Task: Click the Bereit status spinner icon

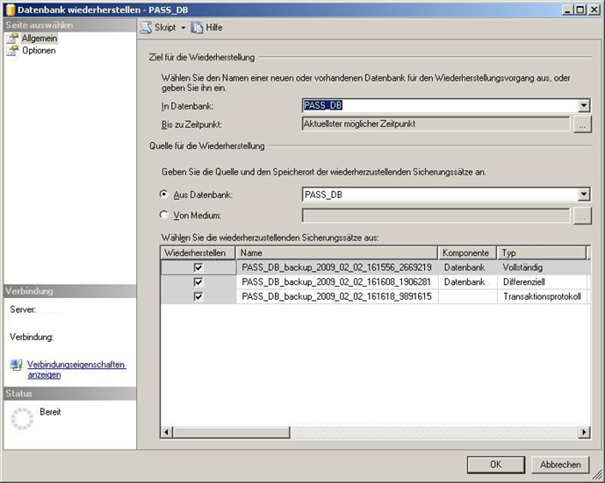Action: click(x=20, y=421)
